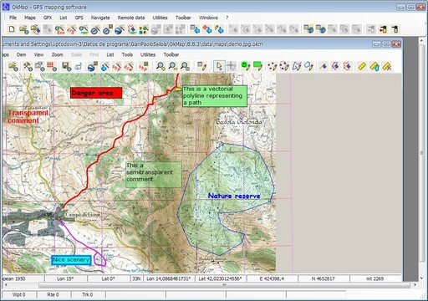Select the green smiley waypoint tool
This screenshot has width=428, height=301.
[x=245, y=66]
